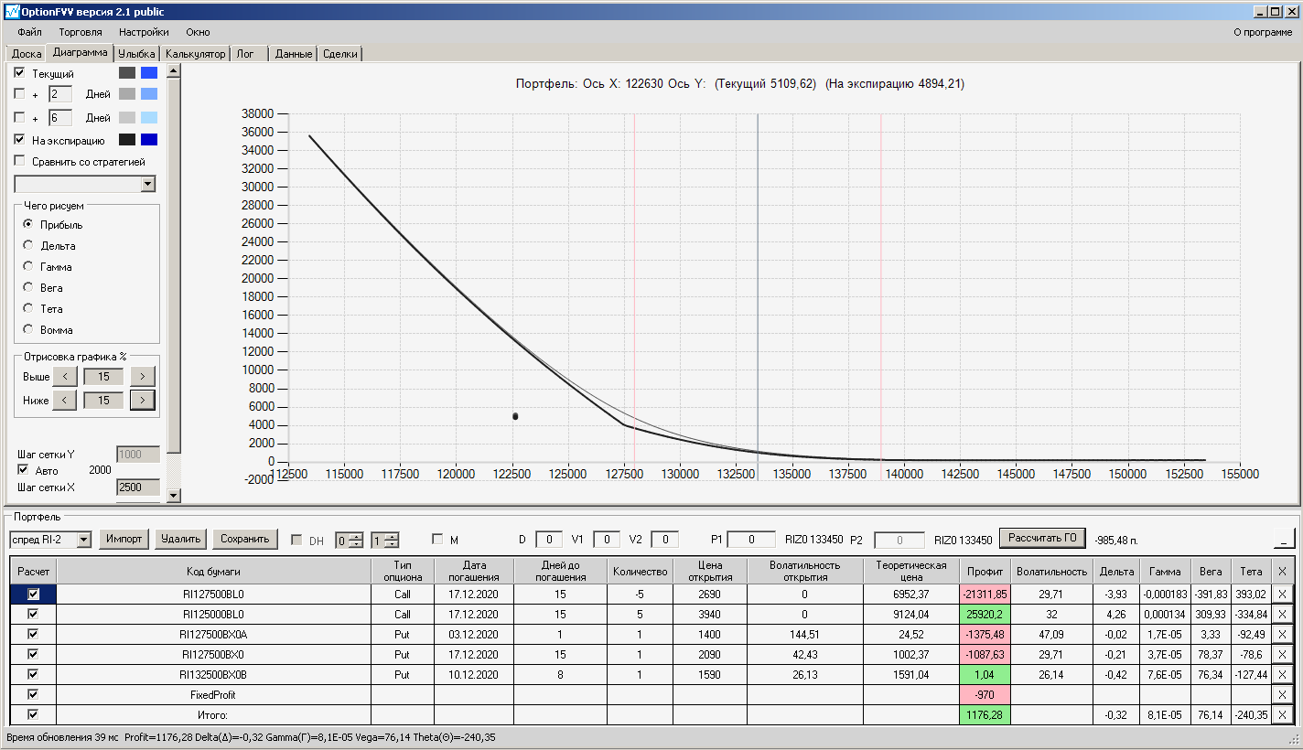Collapse the portfolio panel with underscore button

tap(1284, 539)
